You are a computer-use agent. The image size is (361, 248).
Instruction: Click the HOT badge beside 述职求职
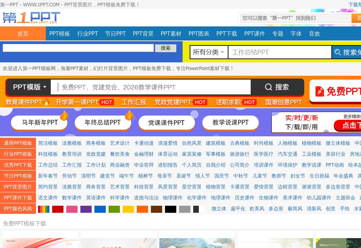[249, 102]
